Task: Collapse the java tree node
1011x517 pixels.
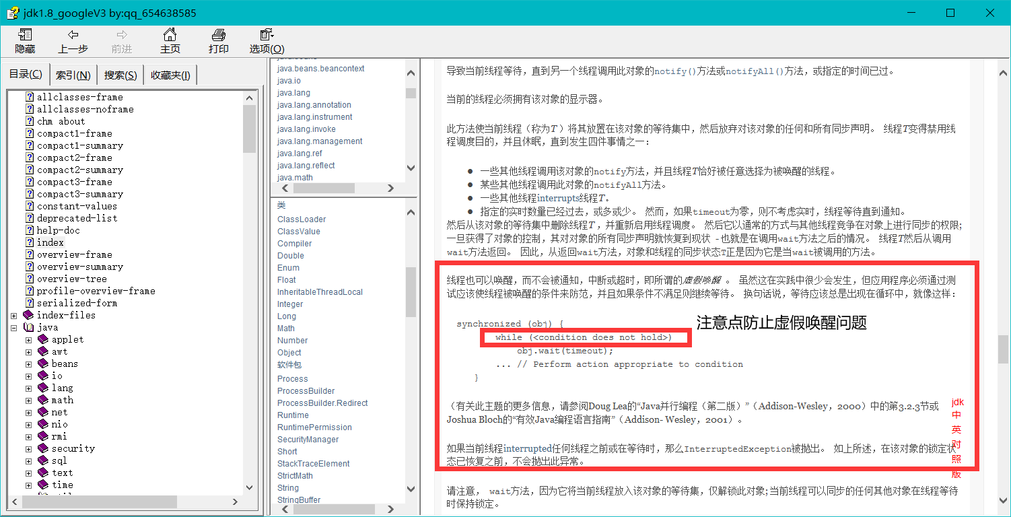Action: click(13, 327)
